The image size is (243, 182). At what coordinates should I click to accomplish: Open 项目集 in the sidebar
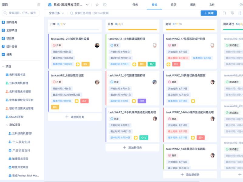tap(8, 39)
